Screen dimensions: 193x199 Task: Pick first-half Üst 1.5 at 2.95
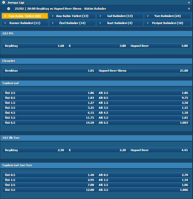click(x=49, y=180)
